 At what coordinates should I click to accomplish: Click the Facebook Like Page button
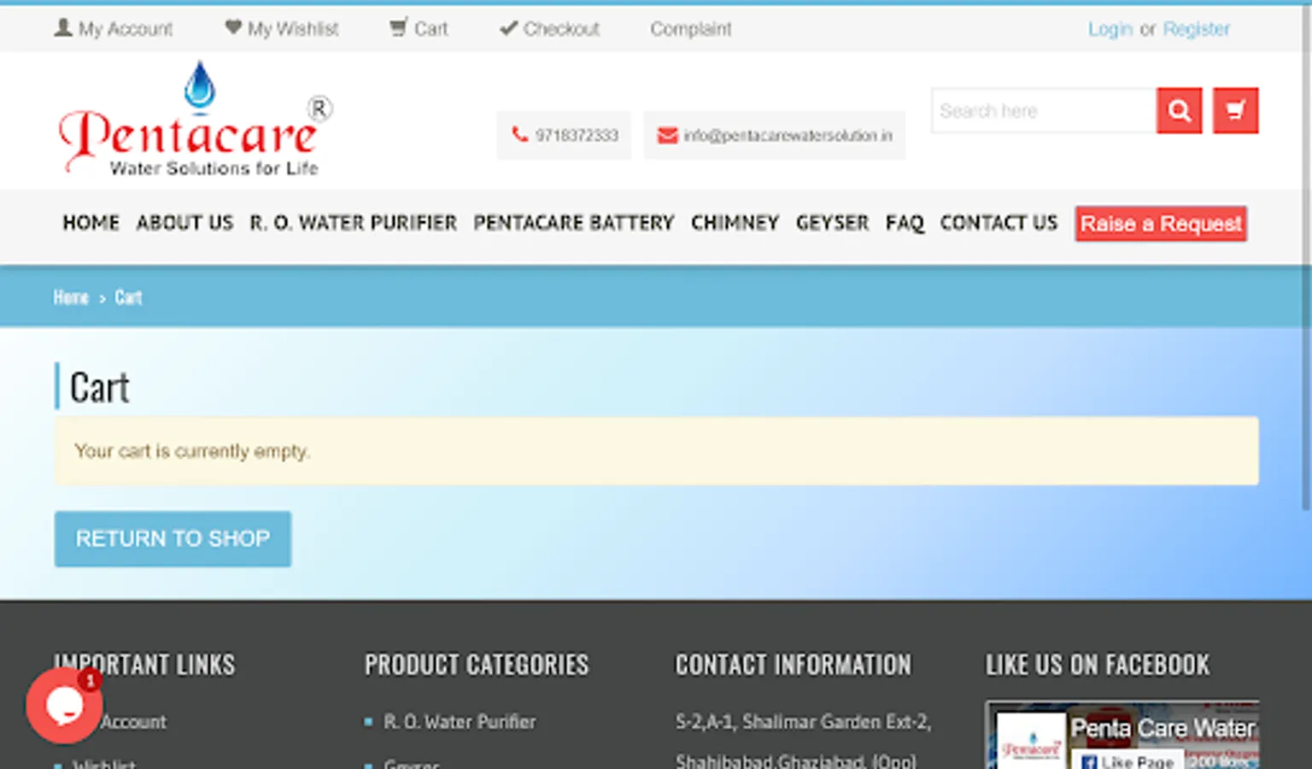tap(1126, 761)
